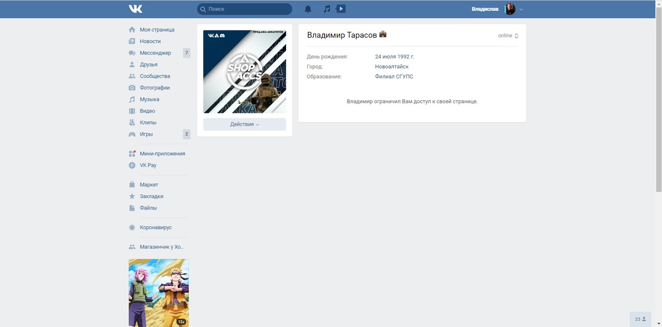Click the Филиал СГУПС education link
Viewport: 662px width, 327px height.
click(x=394, y=77)
